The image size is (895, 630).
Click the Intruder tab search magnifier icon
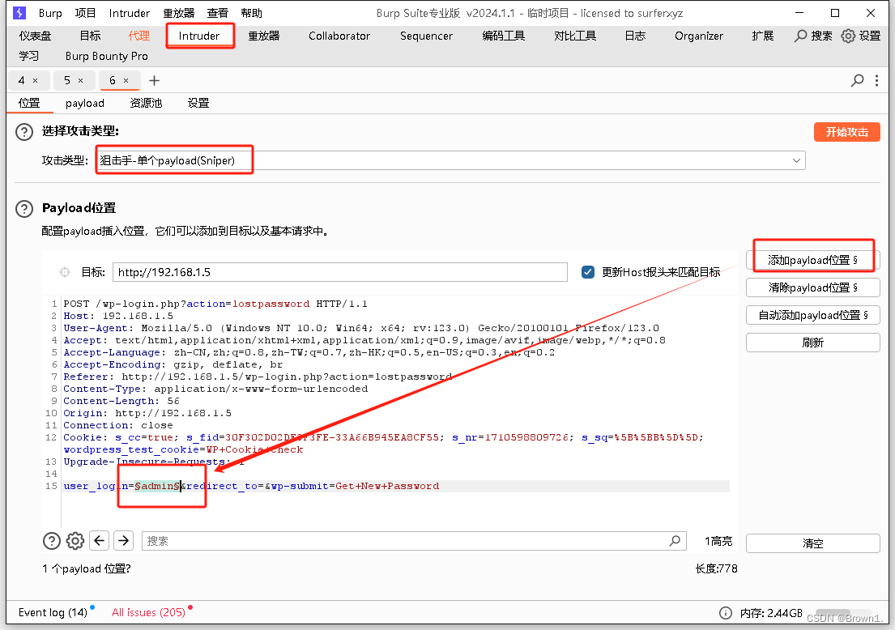[x=857, y=80]
